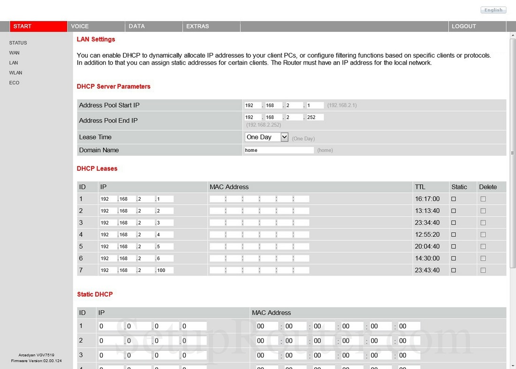Click first MAC field of lease ID 1
This screenshot has width=516, height=369.
click(217, 199)
